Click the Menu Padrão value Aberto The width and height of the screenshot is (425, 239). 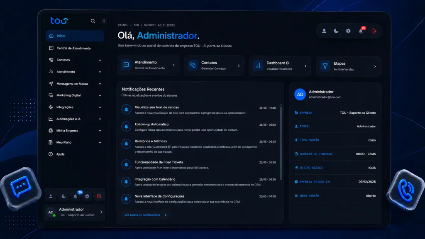(x=371, y=196)
